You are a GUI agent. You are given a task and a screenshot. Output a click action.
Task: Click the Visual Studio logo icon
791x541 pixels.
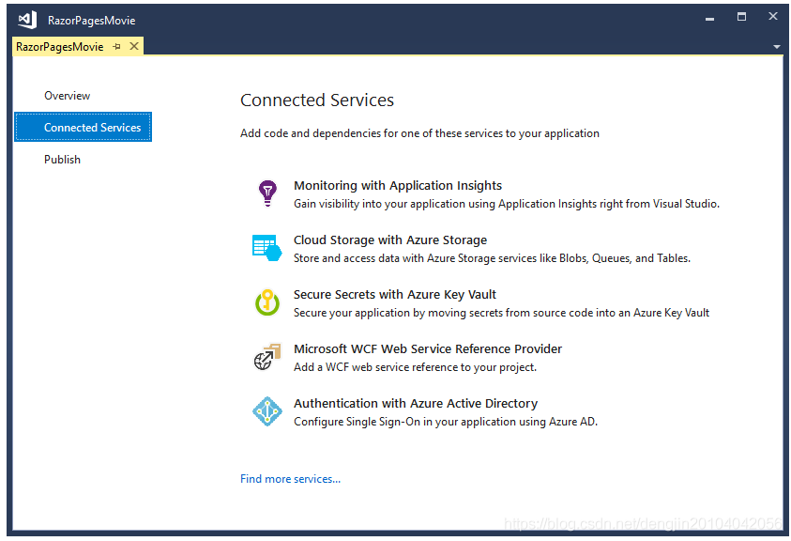click(27, 20)
